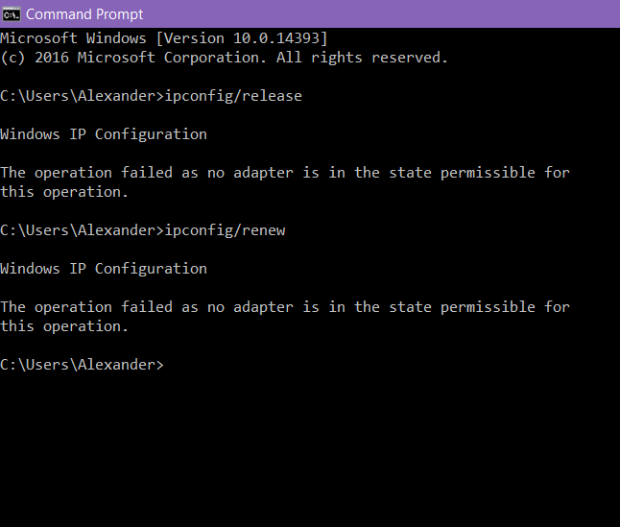The image size is (620, 527).
Task: Click first 'this operation.' line after ipconfig/release
Action: (64, 192)
